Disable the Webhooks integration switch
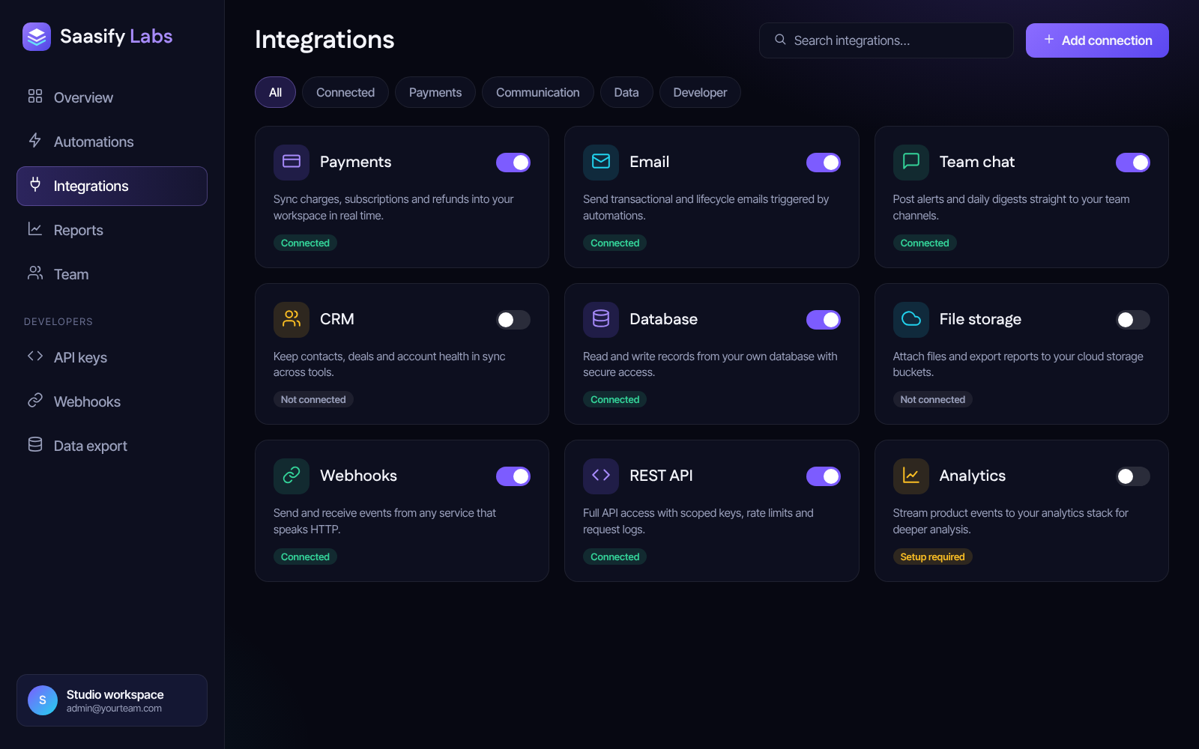This screenshot has height=749, width=1199. click(x=513, y=476)
